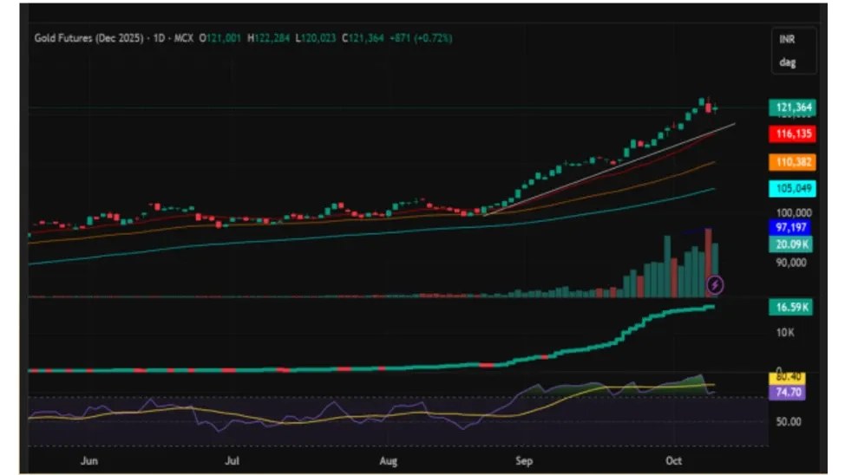Click the 16.59K indicator value label
845x475 pixels.
(793, 307)
